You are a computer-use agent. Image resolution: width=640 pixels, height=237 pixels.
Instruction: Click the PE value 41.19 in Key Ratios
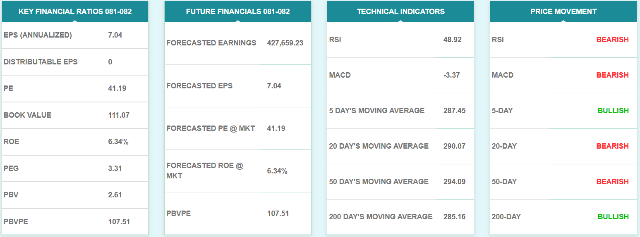click(x=117, y=88)
